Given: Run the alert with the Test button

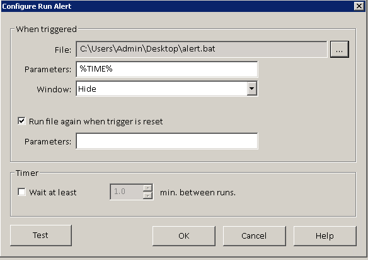Looking at the screenshot, I should pyautogui.click(x=40, y=236).
